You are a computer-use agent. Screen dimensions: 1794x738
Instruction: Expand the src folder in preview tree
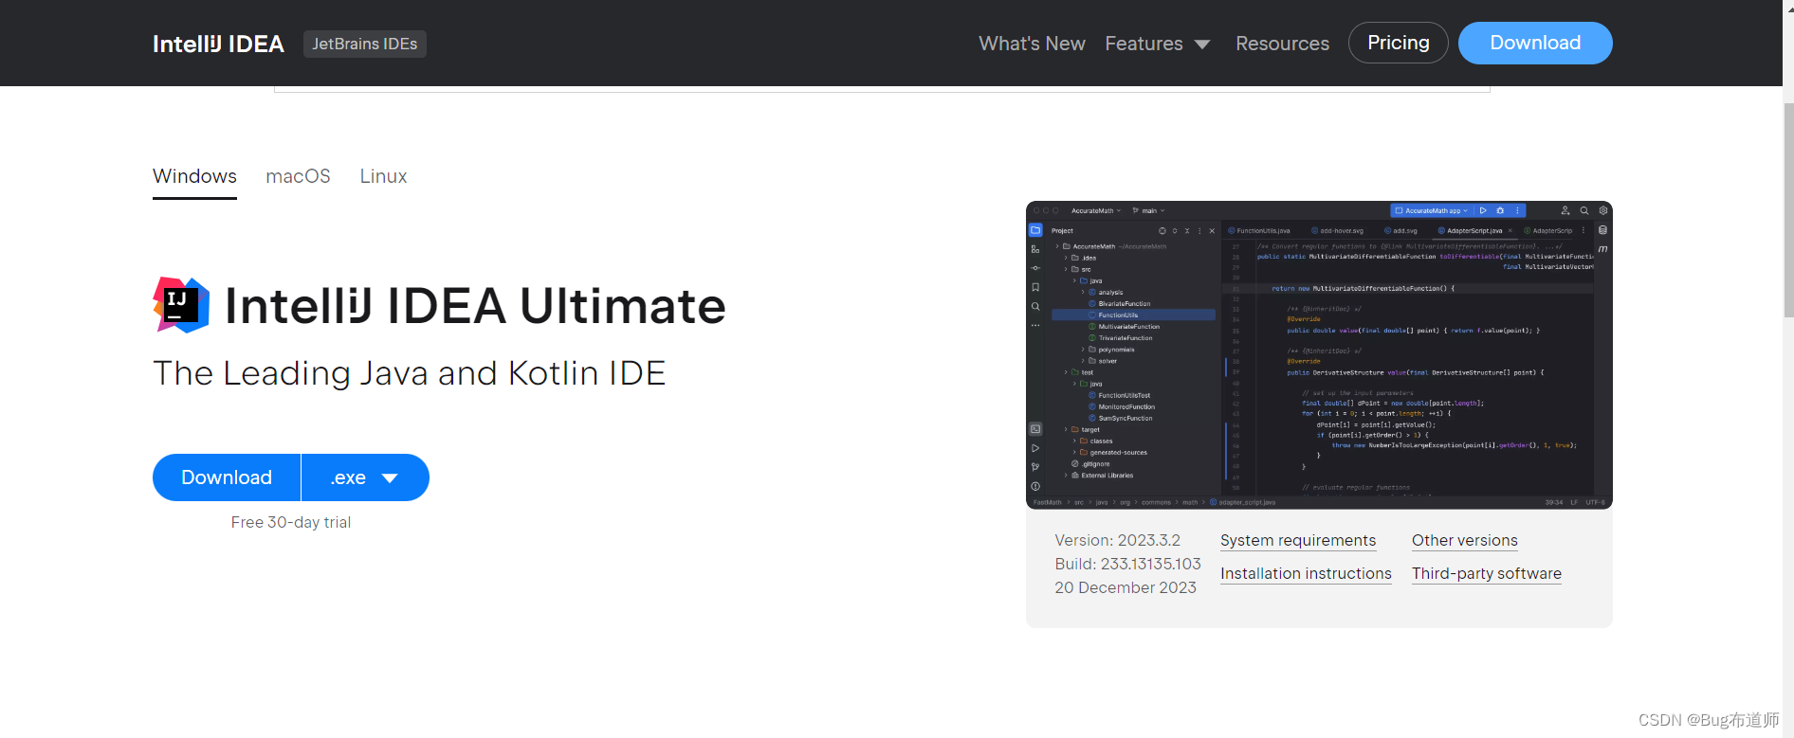(x=1067, y=269)
